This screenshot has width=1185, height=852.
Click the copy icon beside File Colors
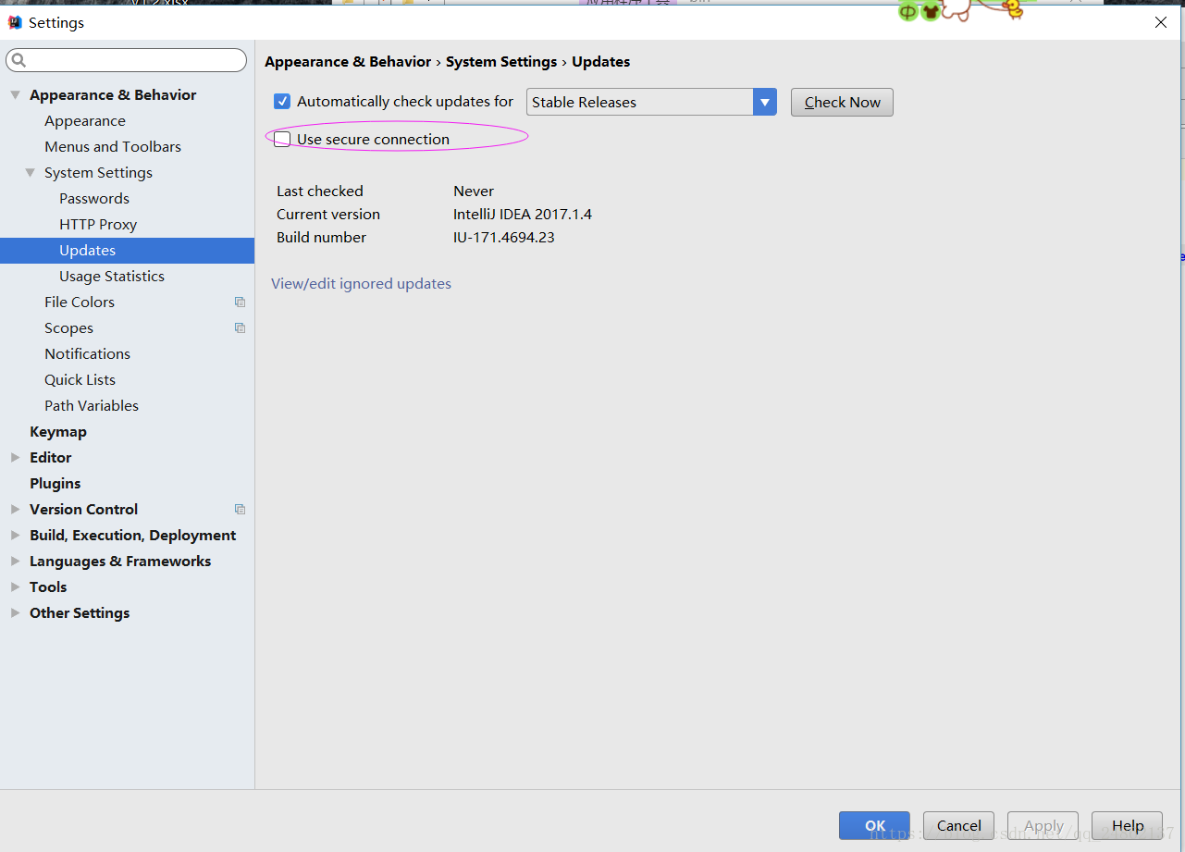pyautogui.click(x=240, y=303)
